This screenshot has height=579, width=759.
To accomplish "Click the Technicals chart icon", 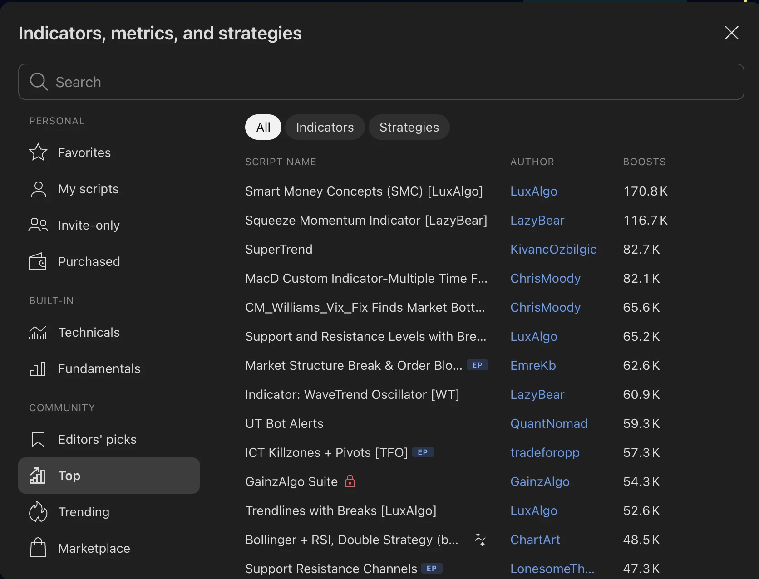I will (38, 332).
